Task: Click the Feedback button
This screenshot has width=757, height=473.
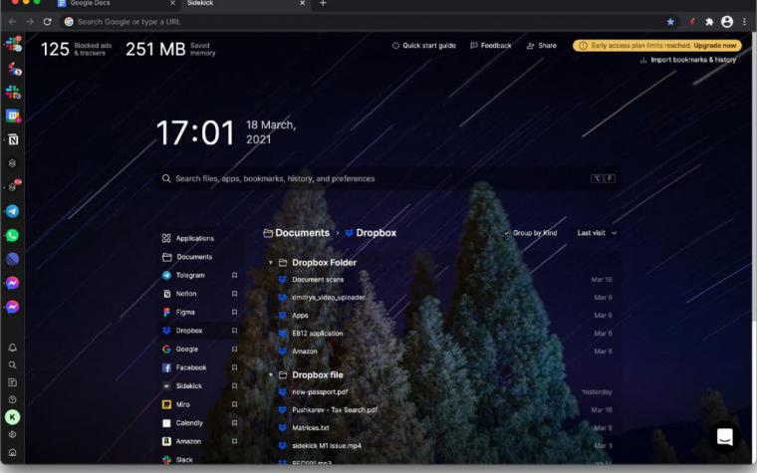Action: (490, 46)
